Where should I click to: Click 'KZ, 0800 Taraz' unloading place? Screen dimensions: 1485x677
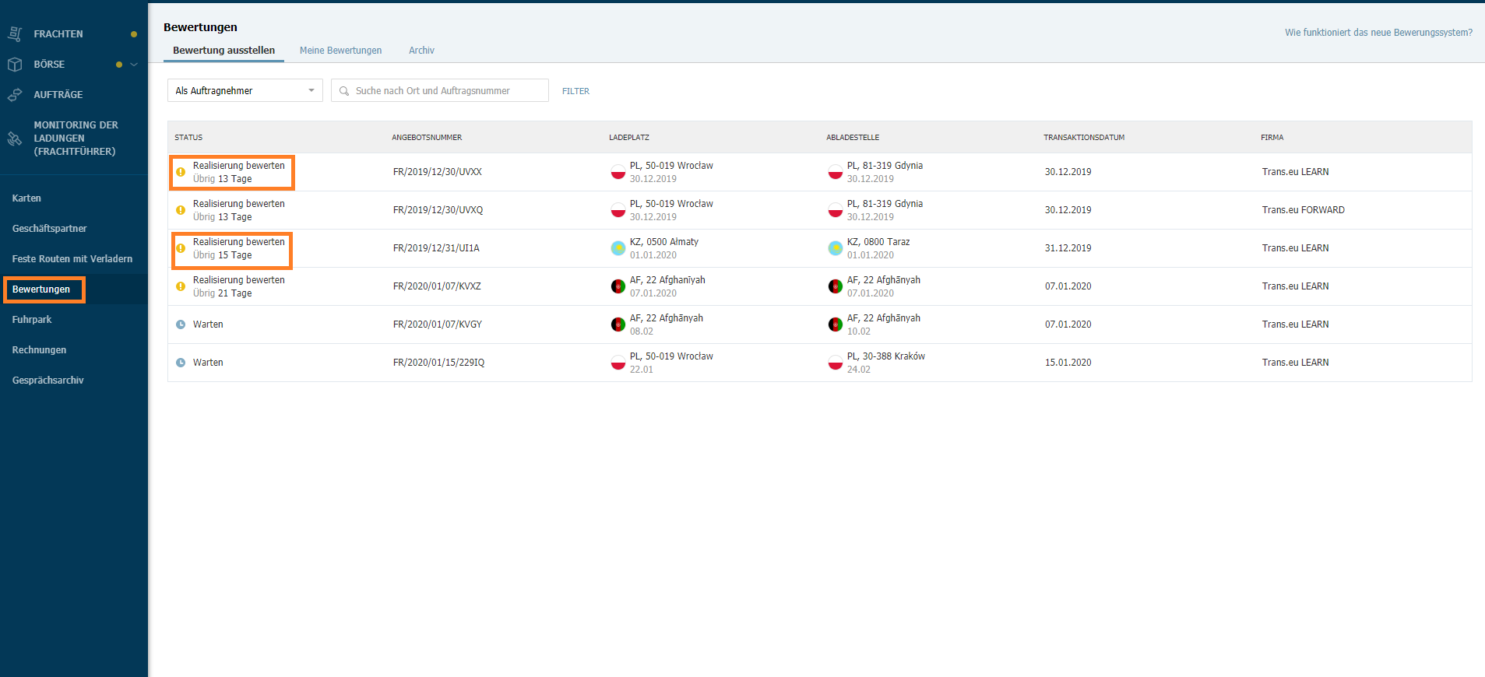coord(878,242)
